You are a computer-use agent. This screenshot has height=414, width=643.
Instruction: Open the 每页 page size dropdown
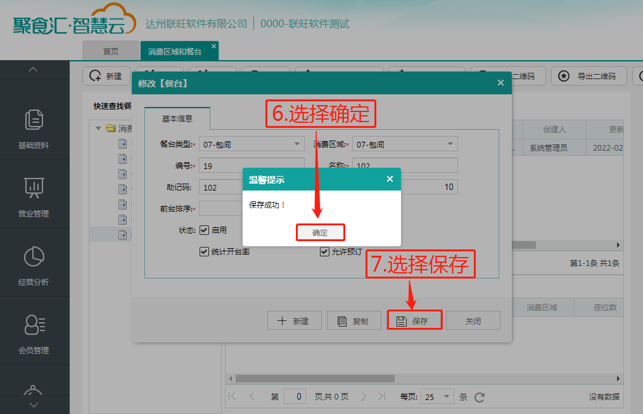(437, 397)
